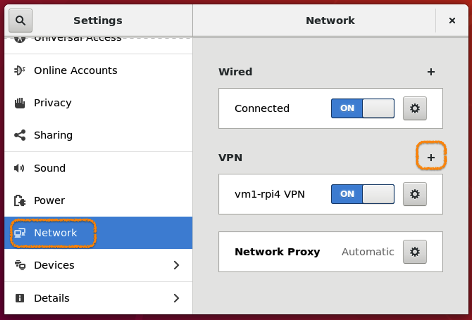472x320 pixels.
Task: Open the Network panel from sidebar
Action: tap(55, 233)
